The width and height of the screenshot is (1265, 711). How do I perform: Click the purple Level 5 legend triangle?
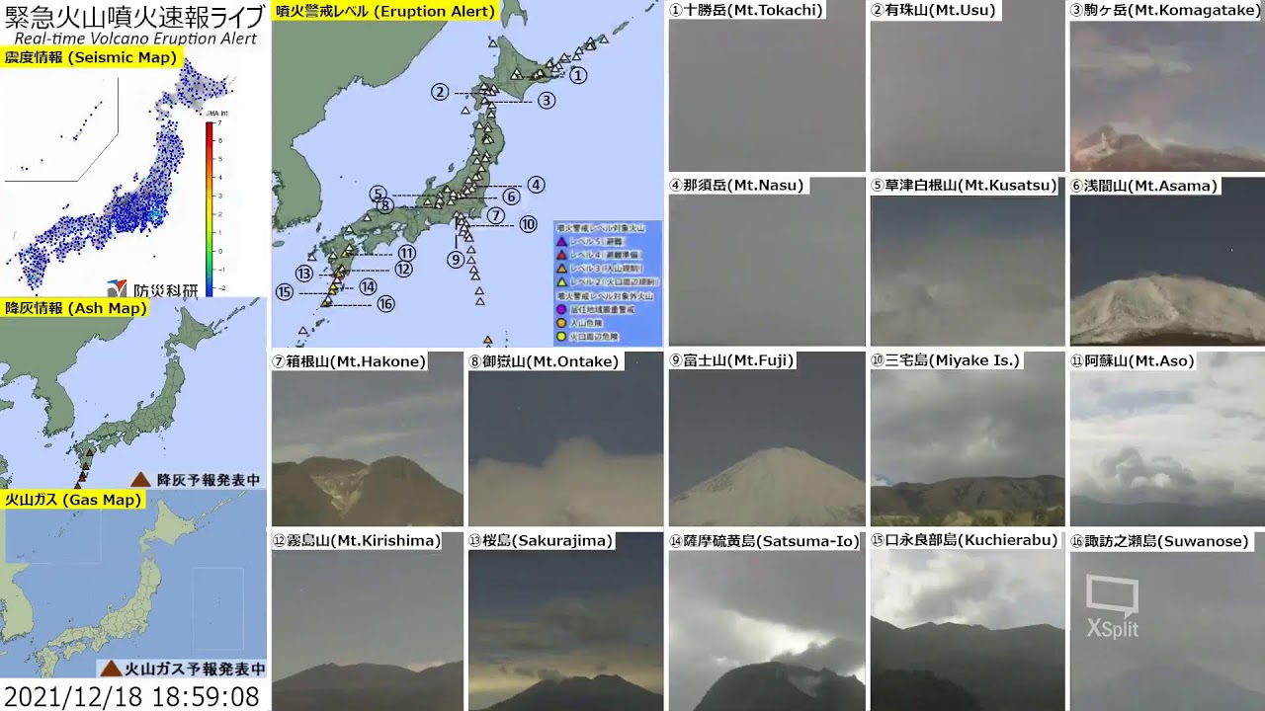[x=561, y=242]
